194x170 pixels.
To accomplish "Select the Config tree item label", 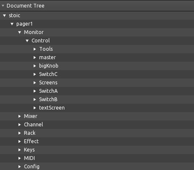I will point(32,167).
